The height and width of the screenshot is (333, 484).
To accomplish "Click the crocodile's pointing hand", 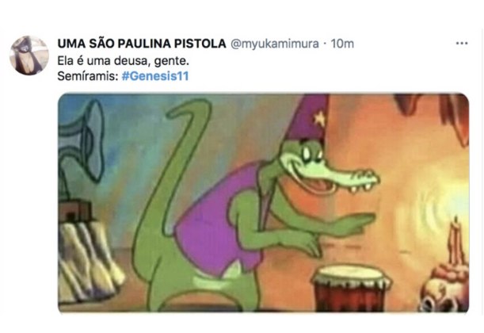I will (x=356, y=223).
